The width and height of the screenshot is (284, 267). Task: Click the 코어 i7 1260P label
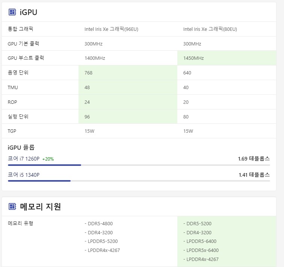(24, 159)
